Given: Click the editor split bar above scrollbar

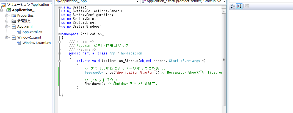Looking at the screenshot, I should (224, 7).
